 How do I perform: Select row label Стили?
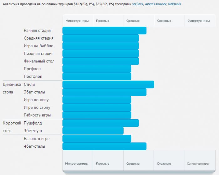pos(29,85)
